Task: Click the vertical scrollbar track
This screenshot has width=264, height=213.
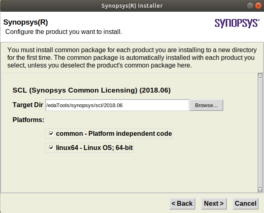Action: pyautogui.click(x=260, y=133)
